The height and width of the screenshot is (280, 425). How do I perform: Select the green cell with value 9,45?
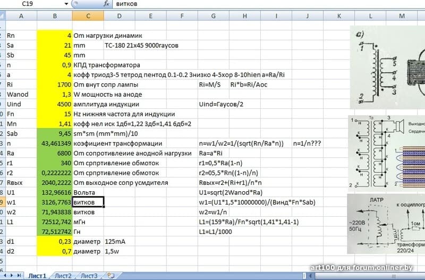[55, 134]
